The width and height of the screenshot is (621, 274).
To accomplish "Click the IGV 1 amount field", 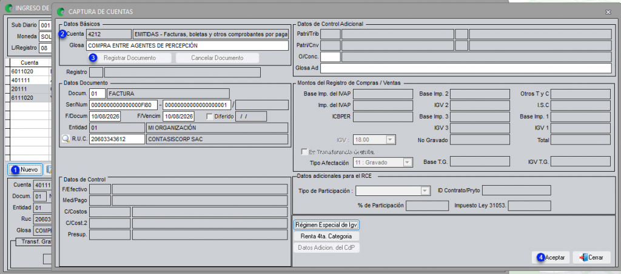I will pyautogui.click(x=580, y=128).
